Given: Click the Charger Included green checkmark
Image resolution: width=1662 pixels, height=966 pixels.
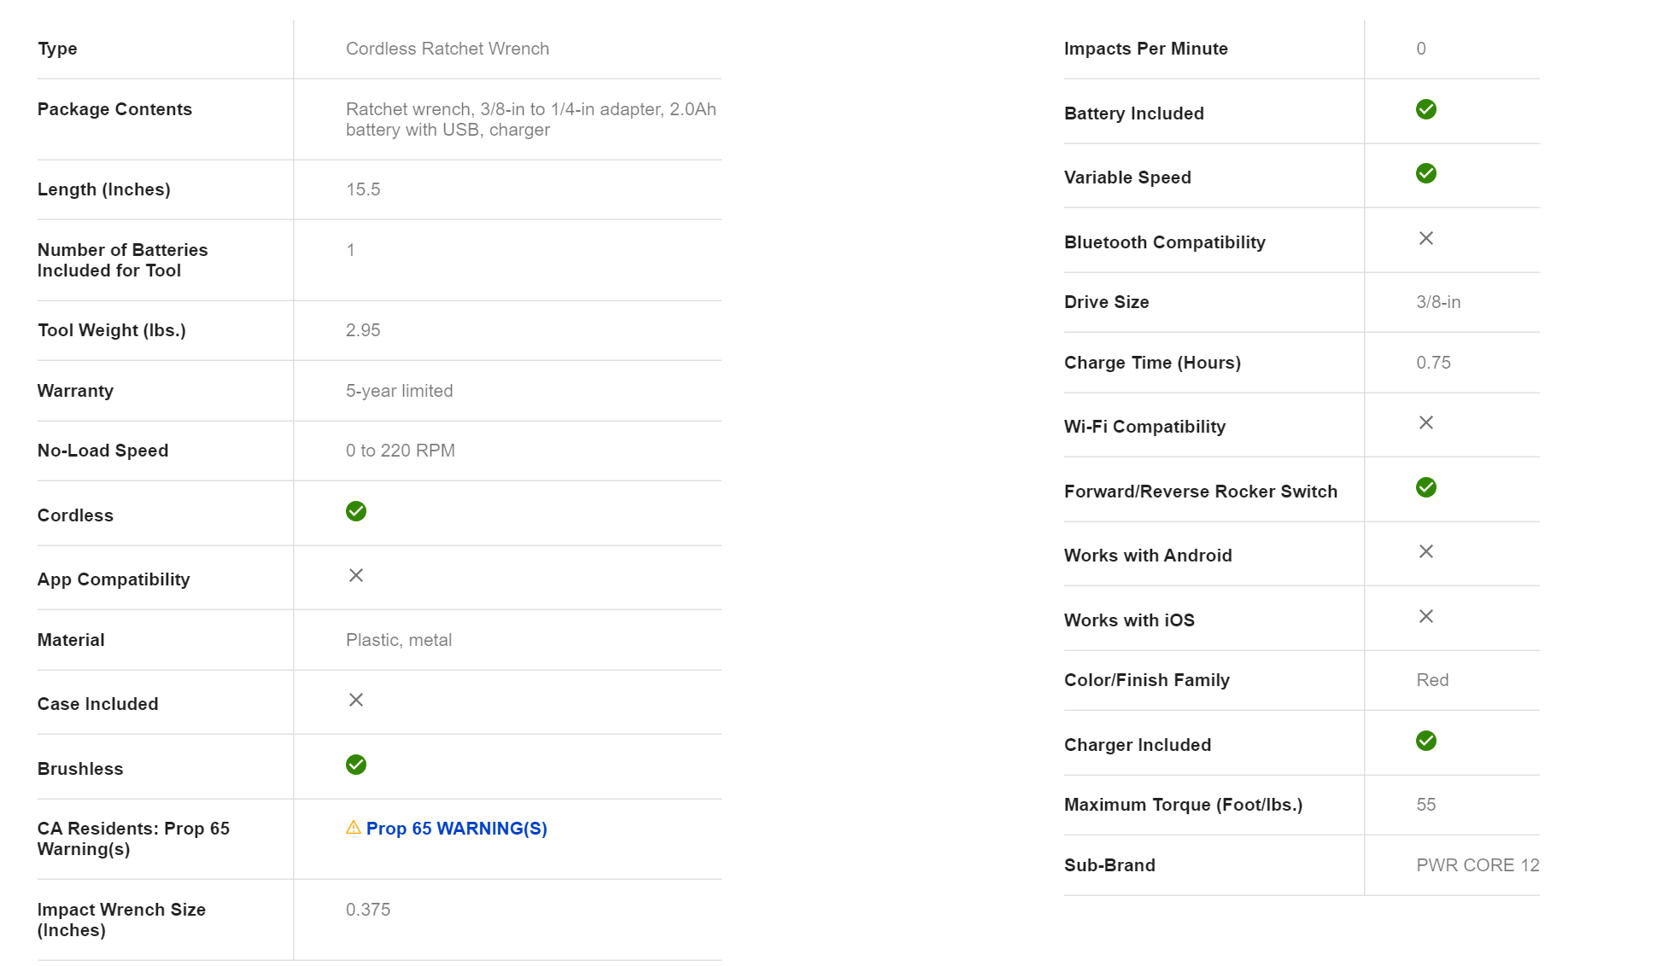Looking at the screenshot, I should [1425, 741].
